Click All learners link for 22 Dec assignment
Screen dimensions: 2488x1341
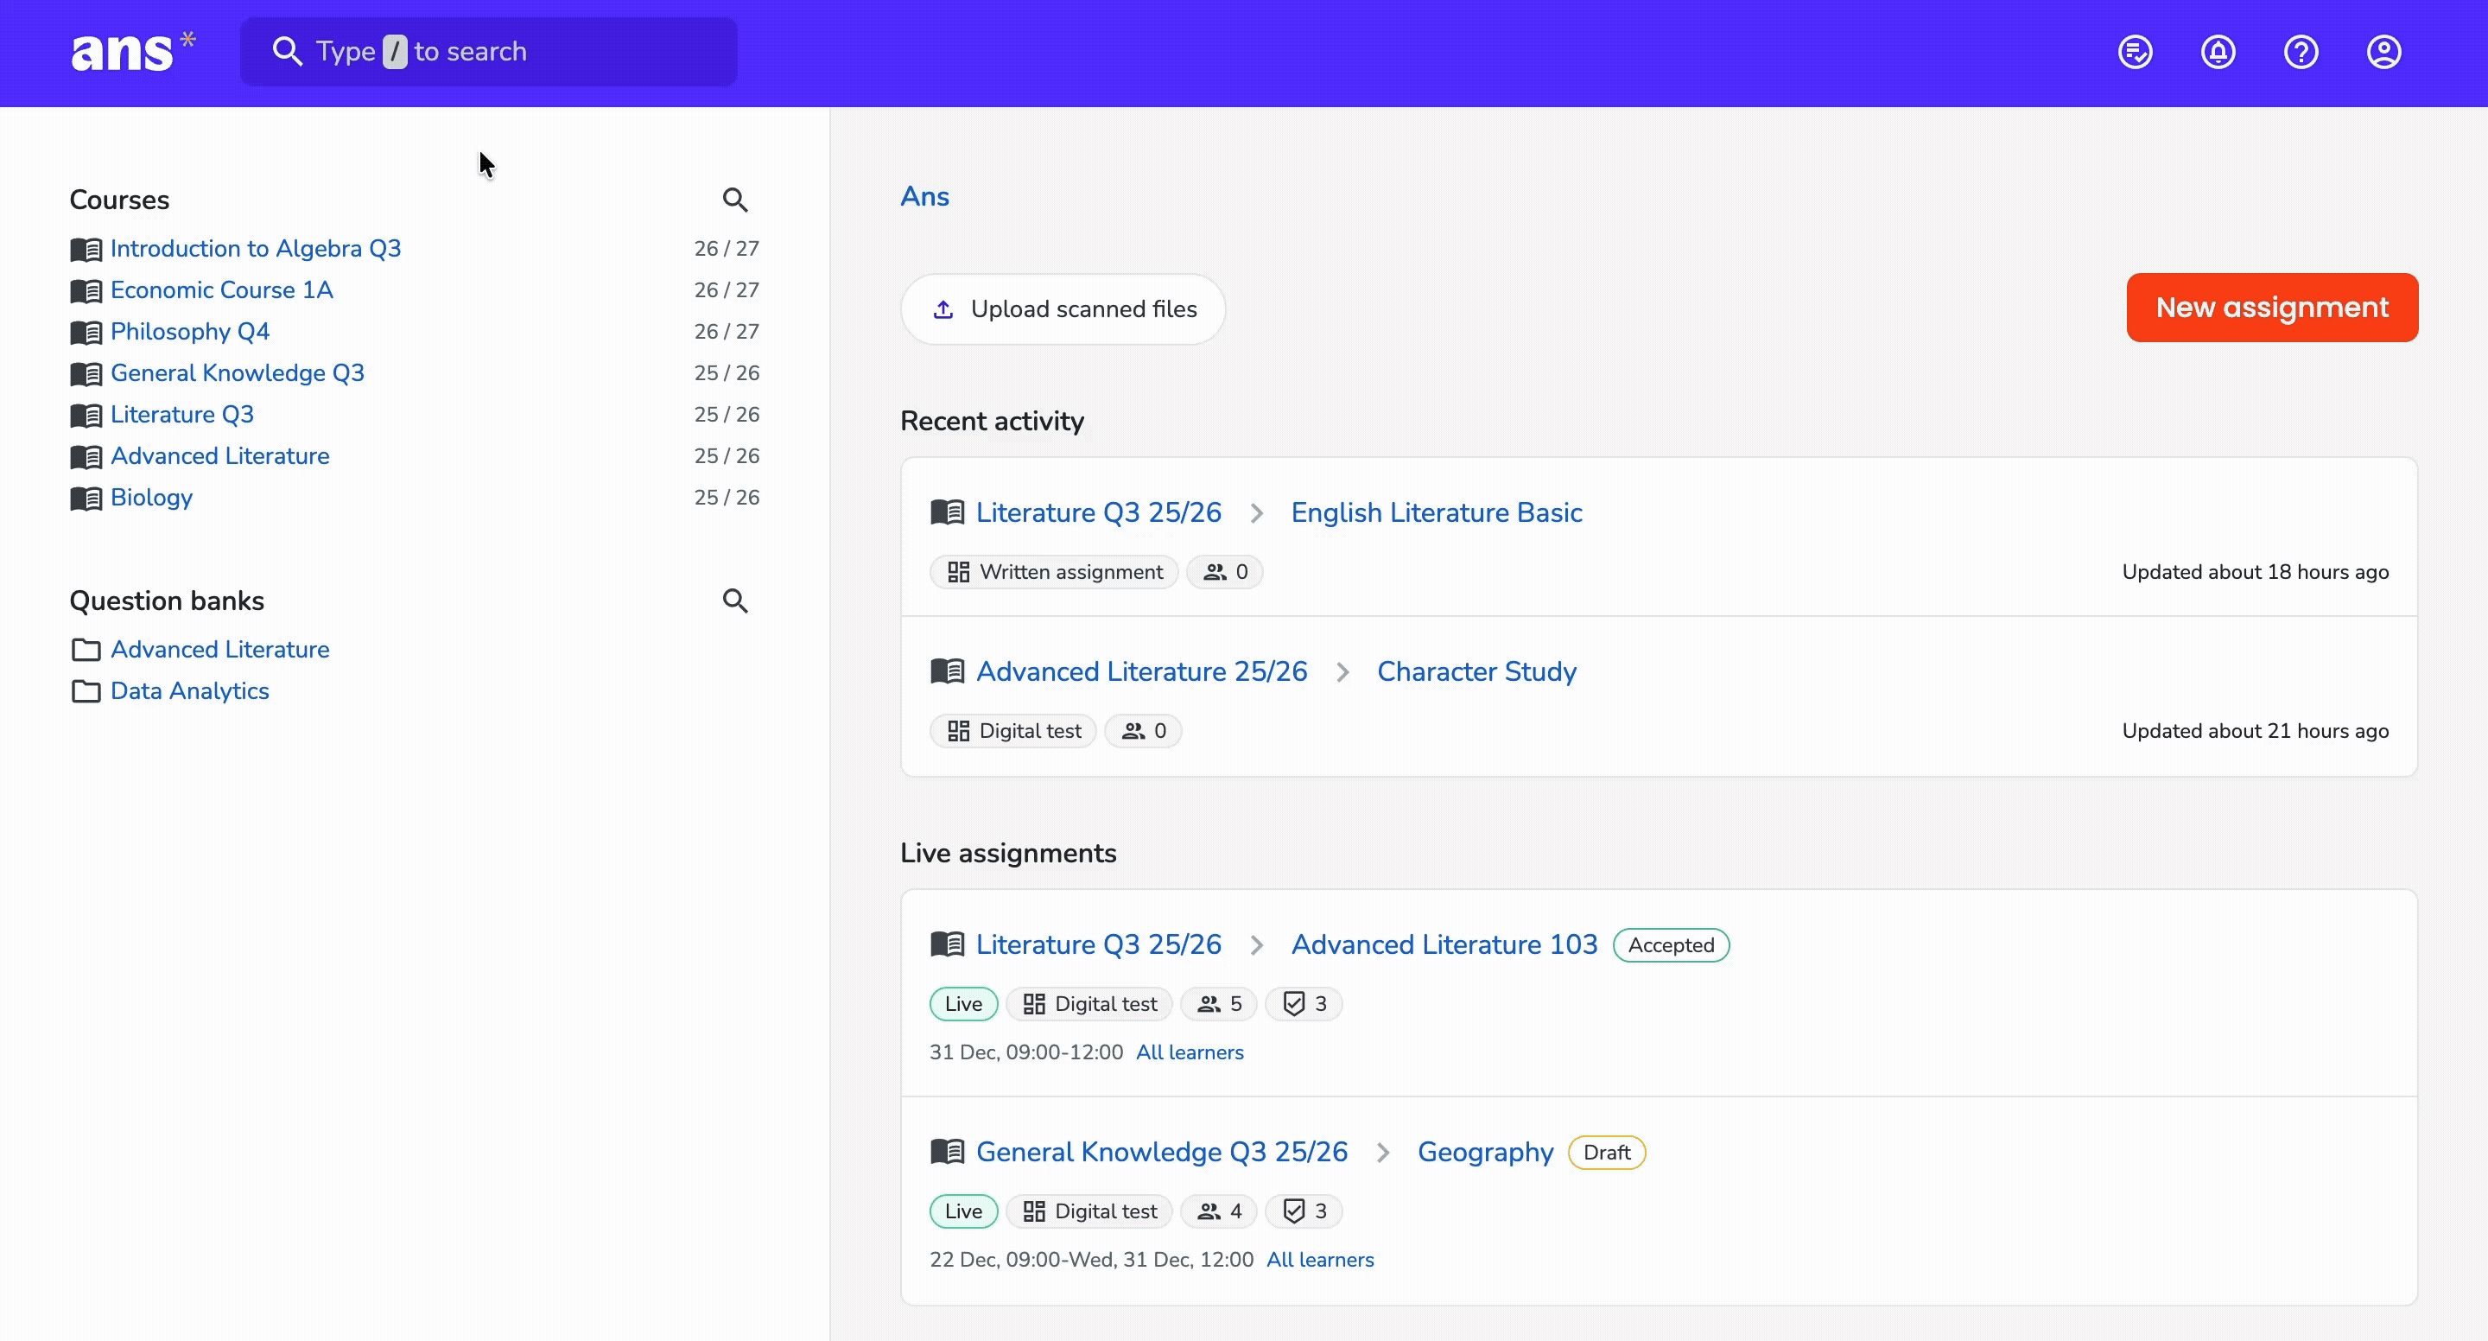pyautogui.click(x=1320, y=1260)
